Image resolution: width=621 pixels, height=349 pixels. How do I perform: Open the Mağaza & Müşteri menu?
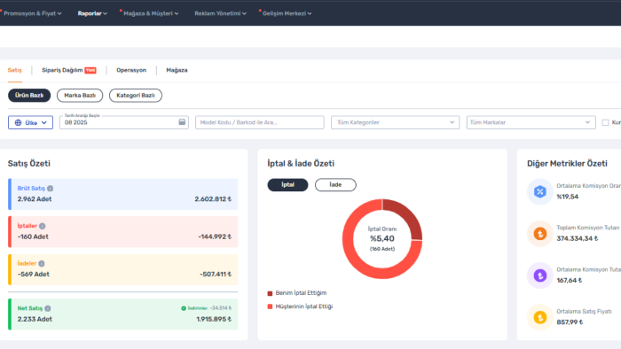click(x=151, y=13)
